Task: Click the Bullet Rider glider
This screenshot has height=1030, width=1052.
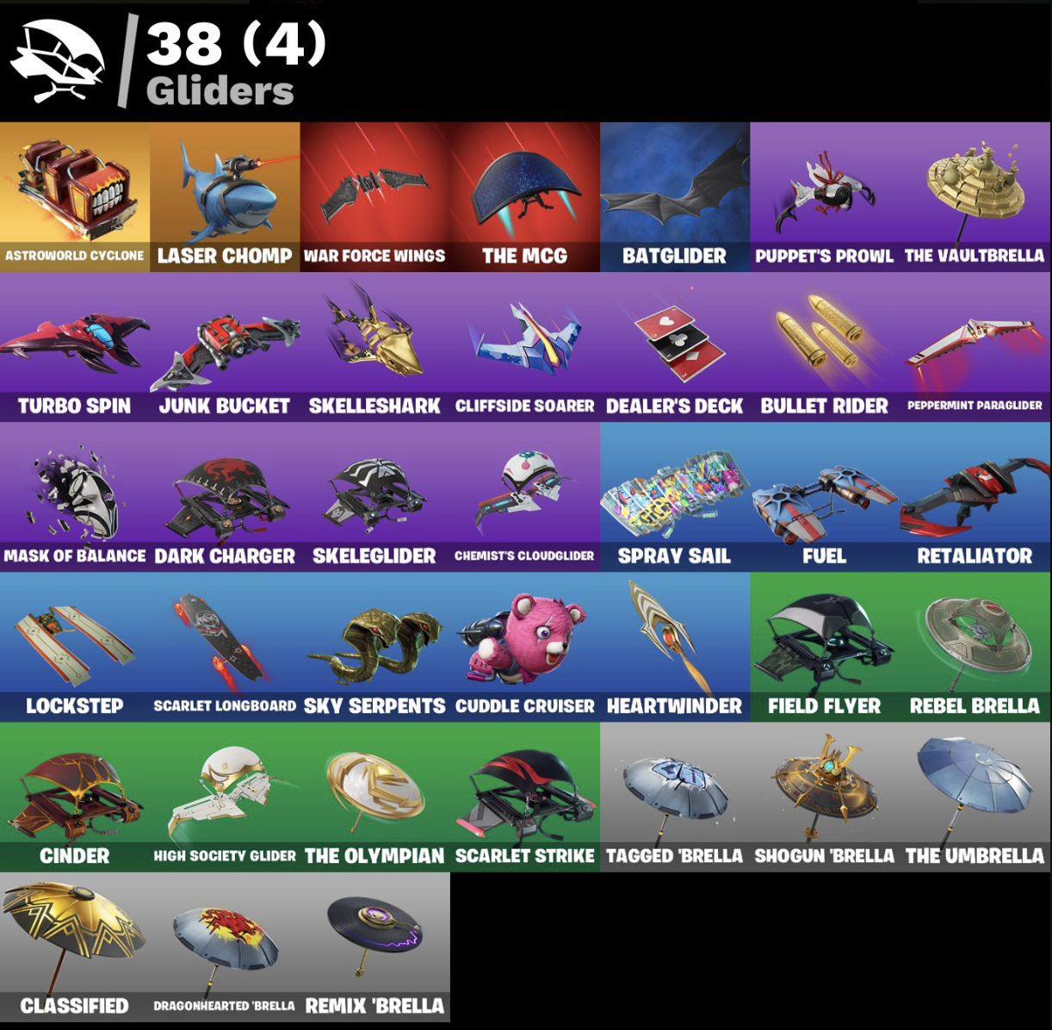Action: (825, 347)
